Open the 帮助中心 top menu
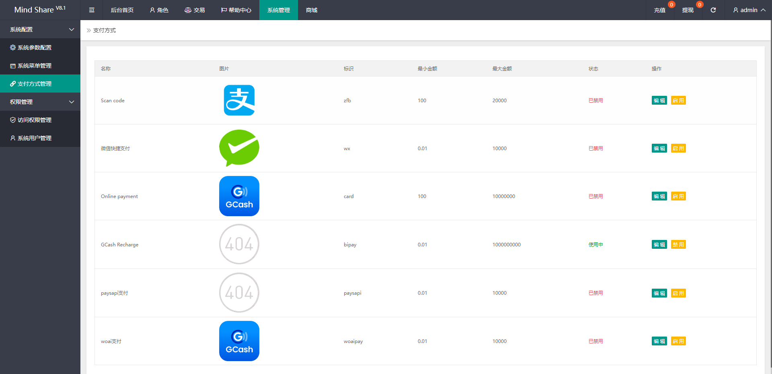772x374 pixels. click(x=236, y=10)
